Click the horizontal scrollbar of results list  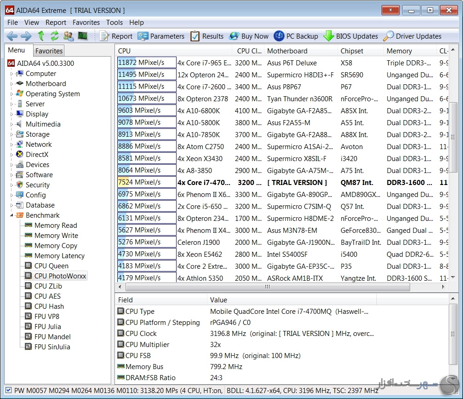(x=268, y=287)
